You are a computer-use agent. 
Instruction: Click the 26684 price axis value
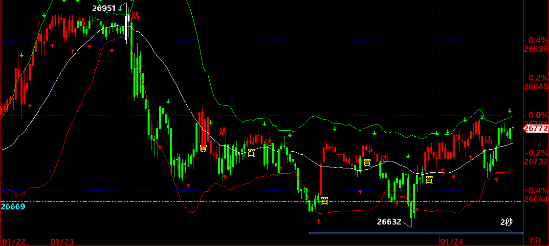pos(536,199)
